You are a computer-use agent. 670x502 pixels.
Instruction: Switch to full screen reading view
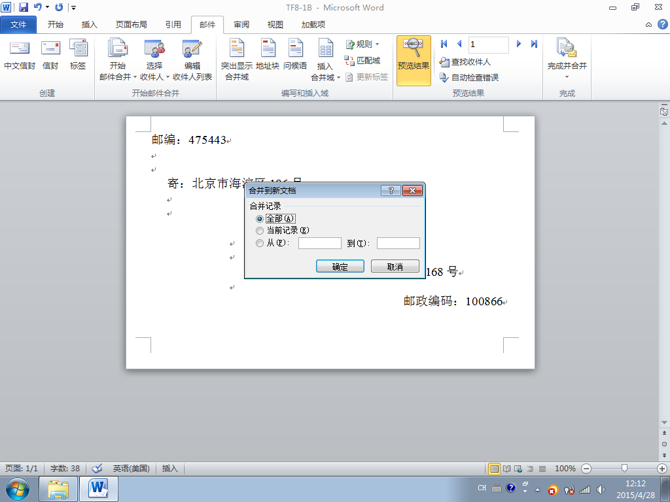pyautogui.click(x=507, y=469)
